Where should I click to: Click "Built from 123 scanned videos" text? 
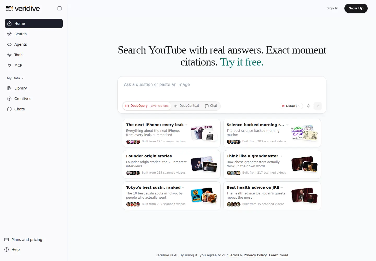point(163,141)
